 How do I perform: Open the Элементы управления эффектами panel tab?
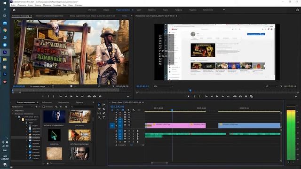(x=49, y=16)
